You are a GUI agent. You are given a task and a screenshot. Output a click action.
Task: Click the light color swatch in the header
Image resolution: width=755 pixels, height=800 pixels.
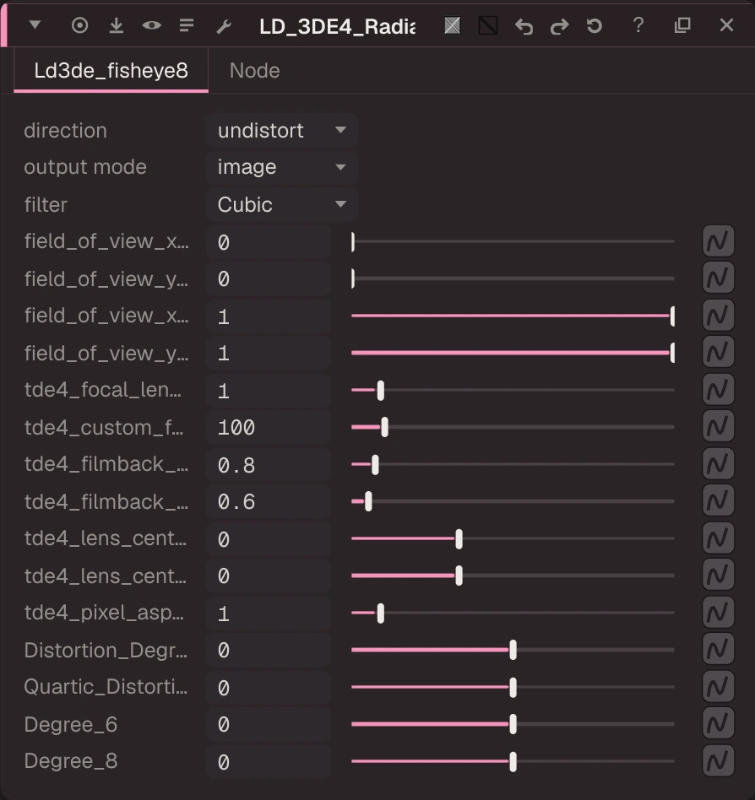(x=453, y=25)
